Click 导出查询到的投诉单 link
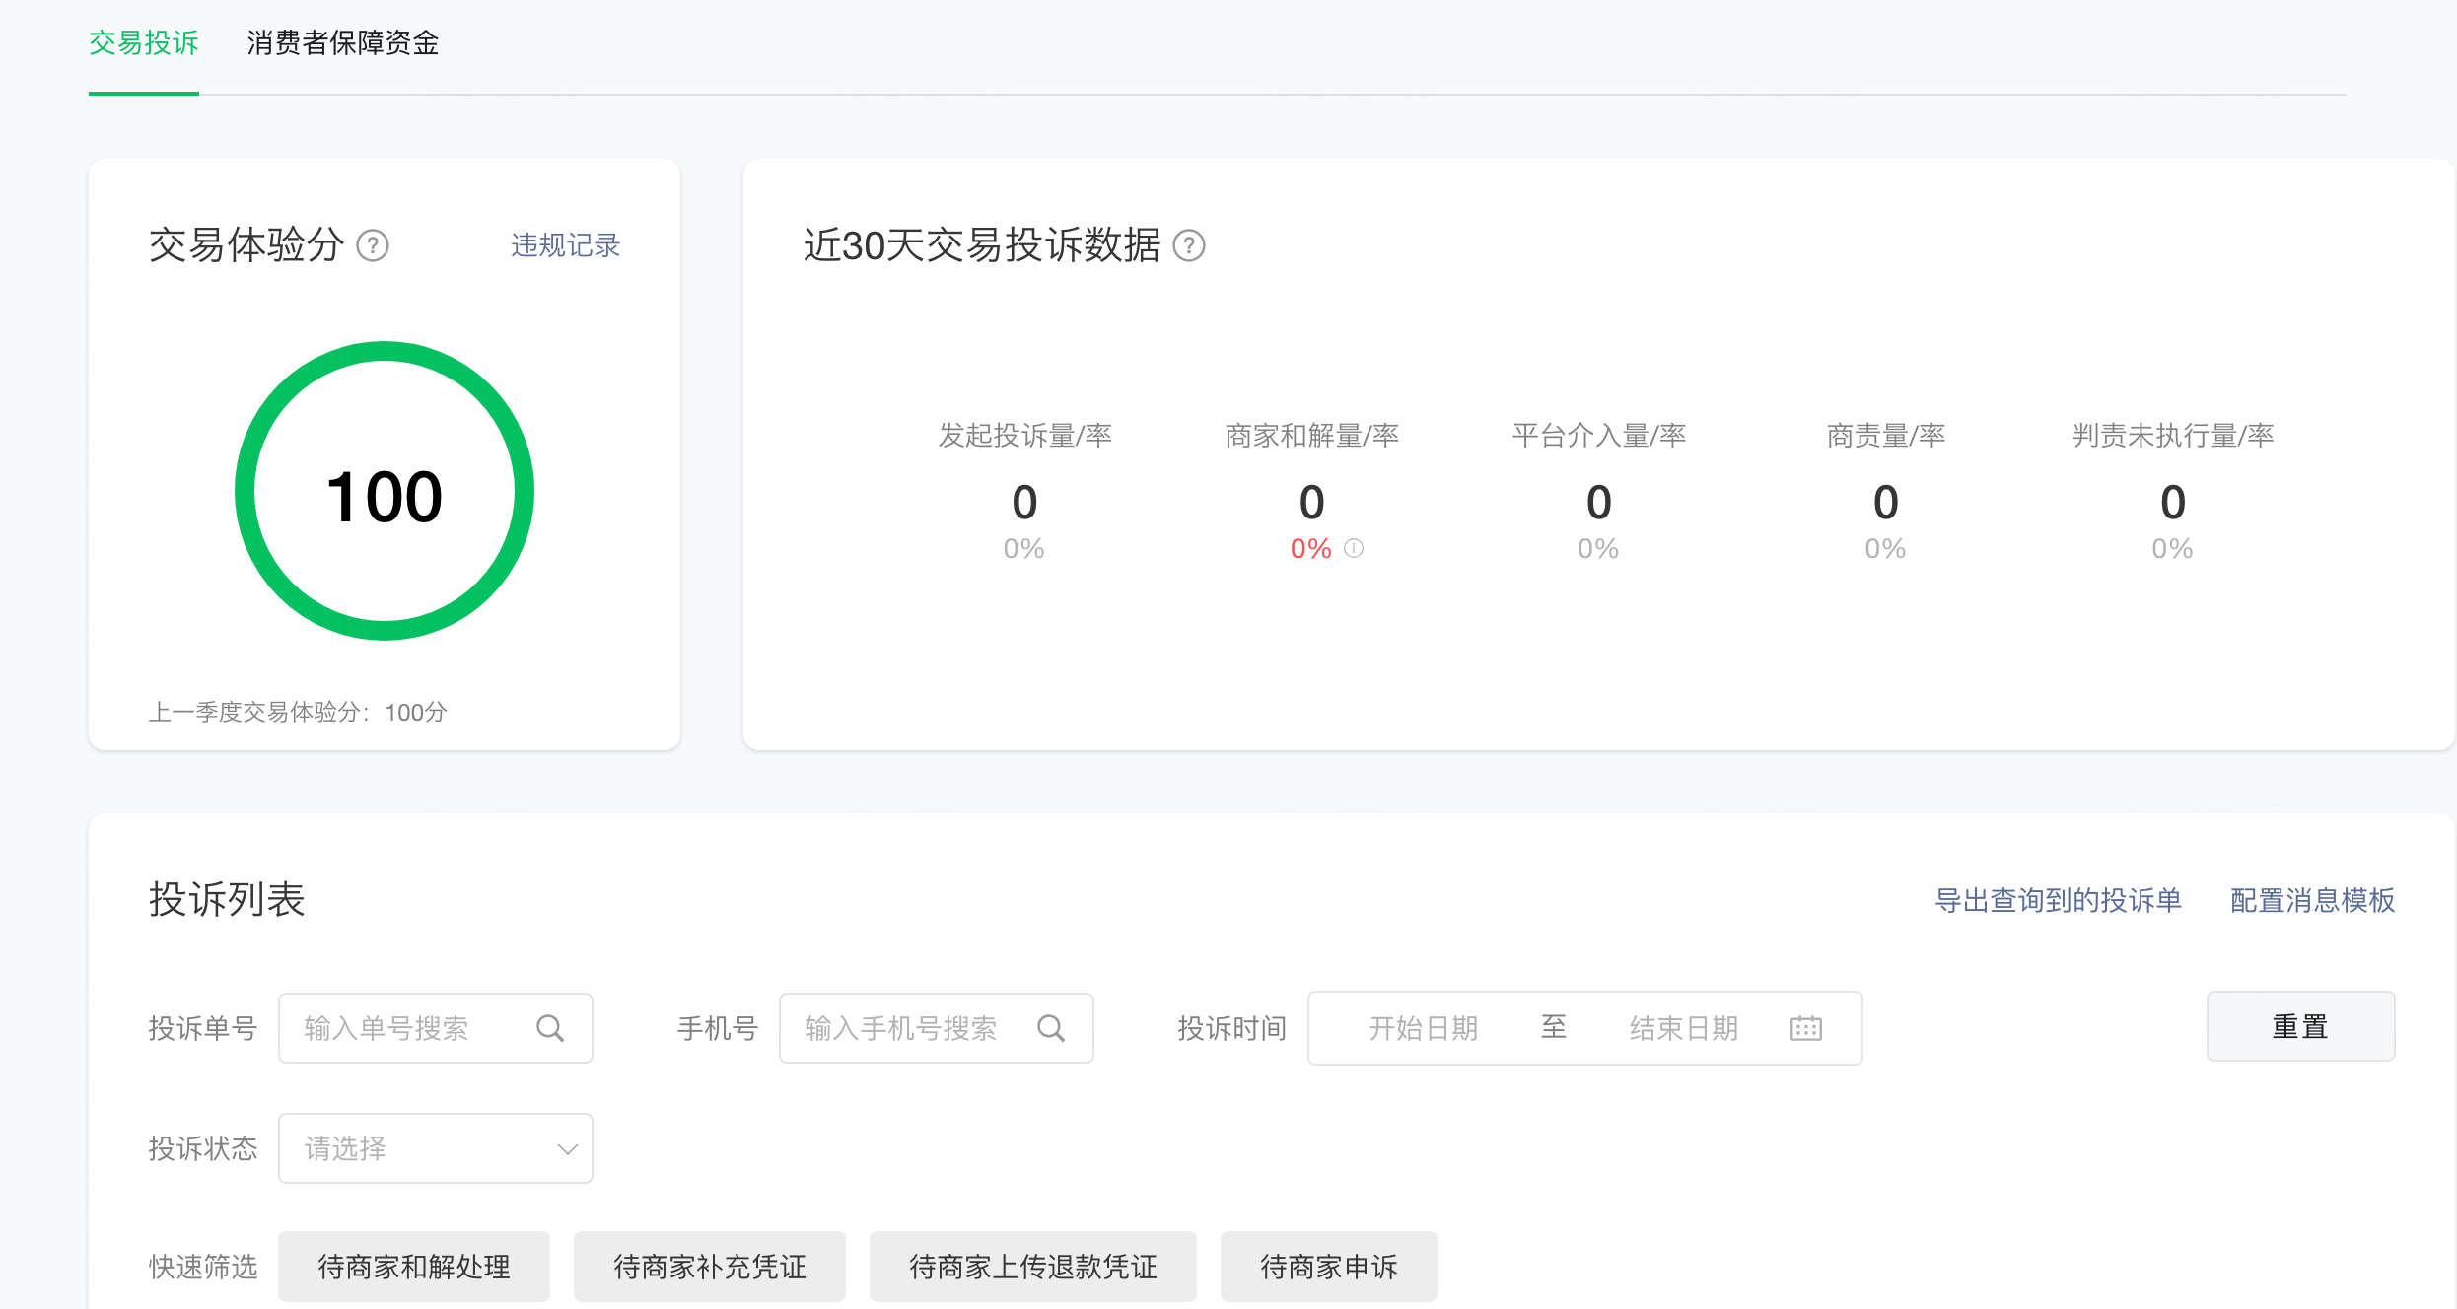Viewport: 2457px width, 1309px height. 2058,900
